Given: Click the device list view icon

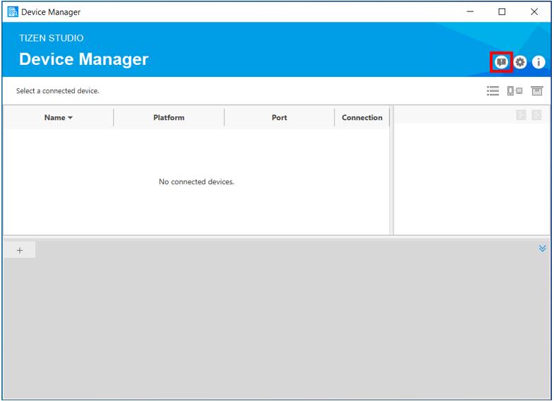Looking at the screenshot, I should pyautogui.click(x=493, y=90).
